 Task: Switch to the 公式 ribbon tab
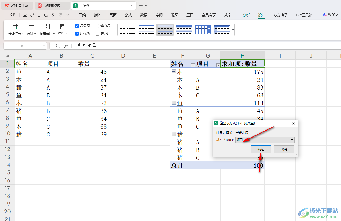tap(128, 15)
